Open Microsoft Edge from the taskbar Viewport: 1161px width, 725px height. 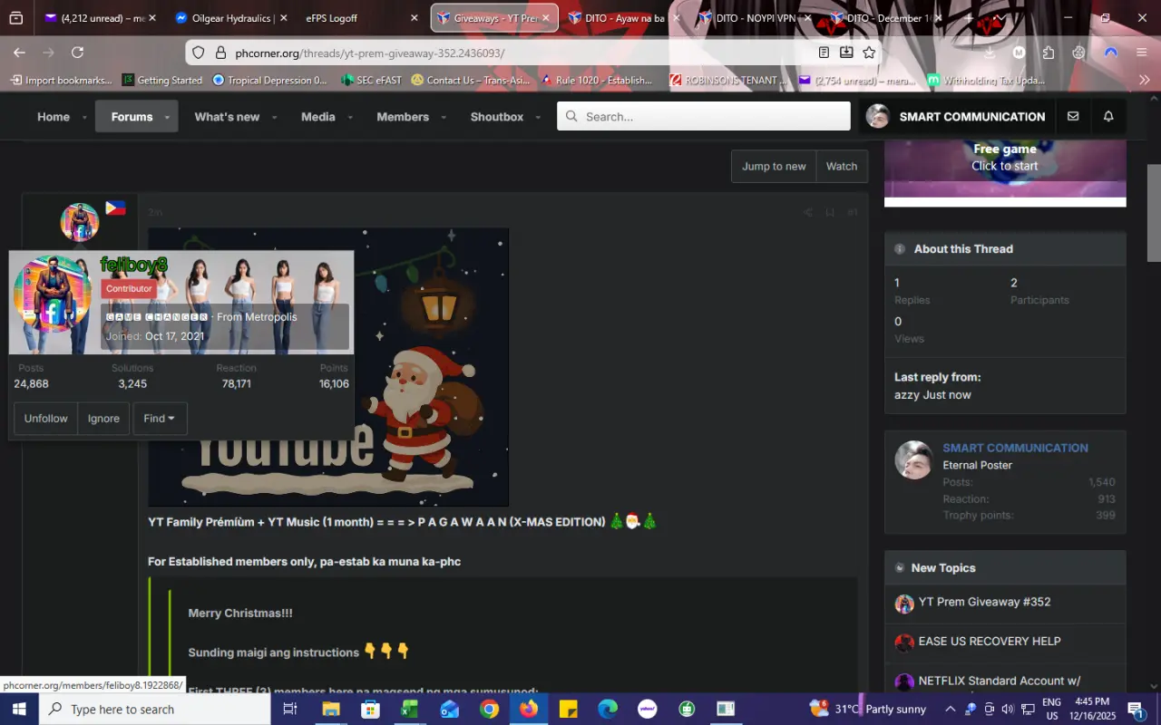tap(608, 709)
